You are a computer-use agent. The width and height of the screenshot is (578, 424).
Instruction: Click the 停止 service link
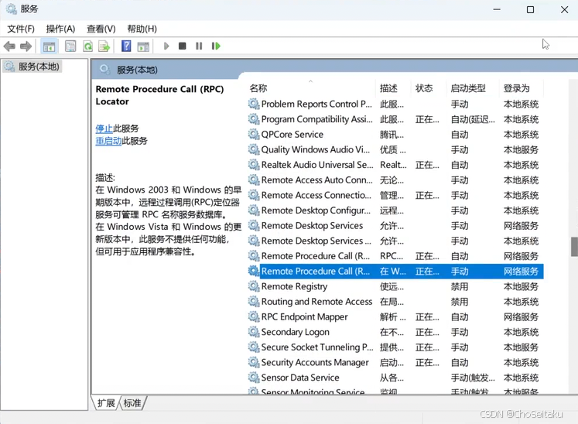(x=104, y=128)
